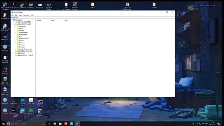Click the ENG language indicator
The width and height of the screenshot is (224, 126).
(x=206, y=124)
